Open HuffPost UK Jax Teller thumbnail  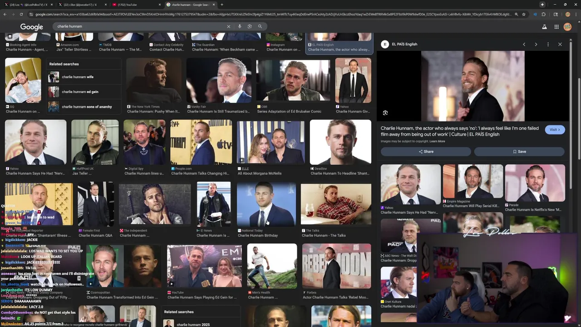coord(95,142)
